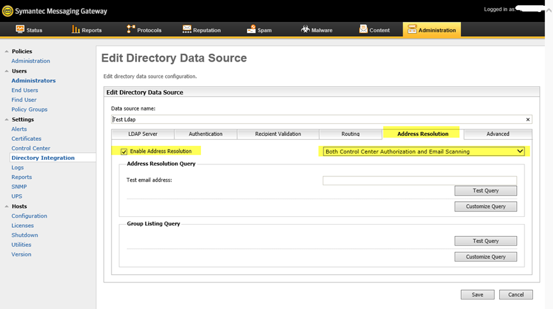
Task: Open the Recipient Validation tab
Action: [x=278, y=134]
